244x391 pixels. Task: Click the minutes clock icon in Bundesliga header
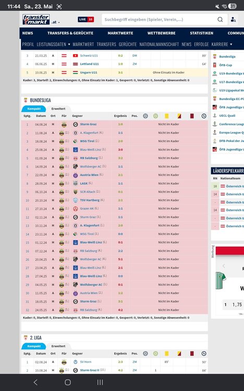click(204, 116)
